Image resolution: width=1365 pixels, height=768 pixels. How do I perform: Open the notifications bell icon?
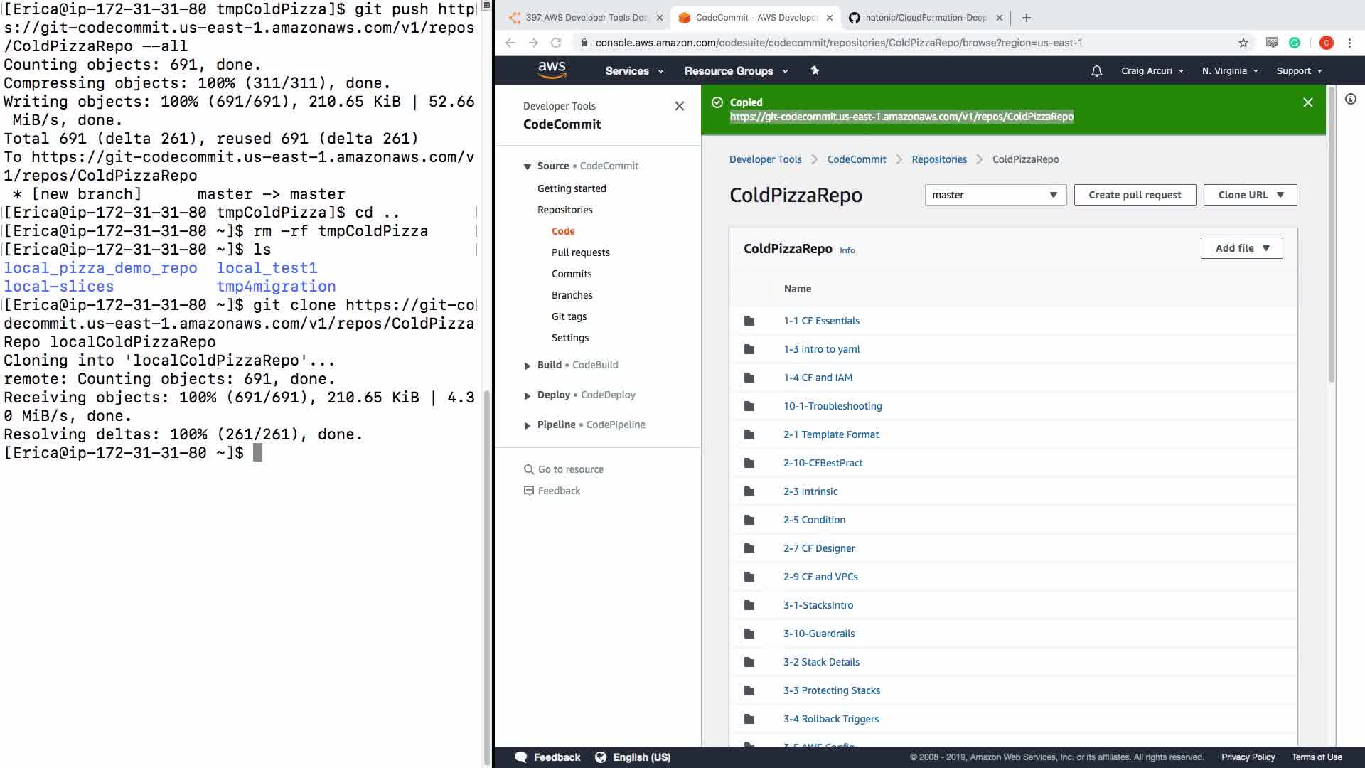(x=1096, y=71)
